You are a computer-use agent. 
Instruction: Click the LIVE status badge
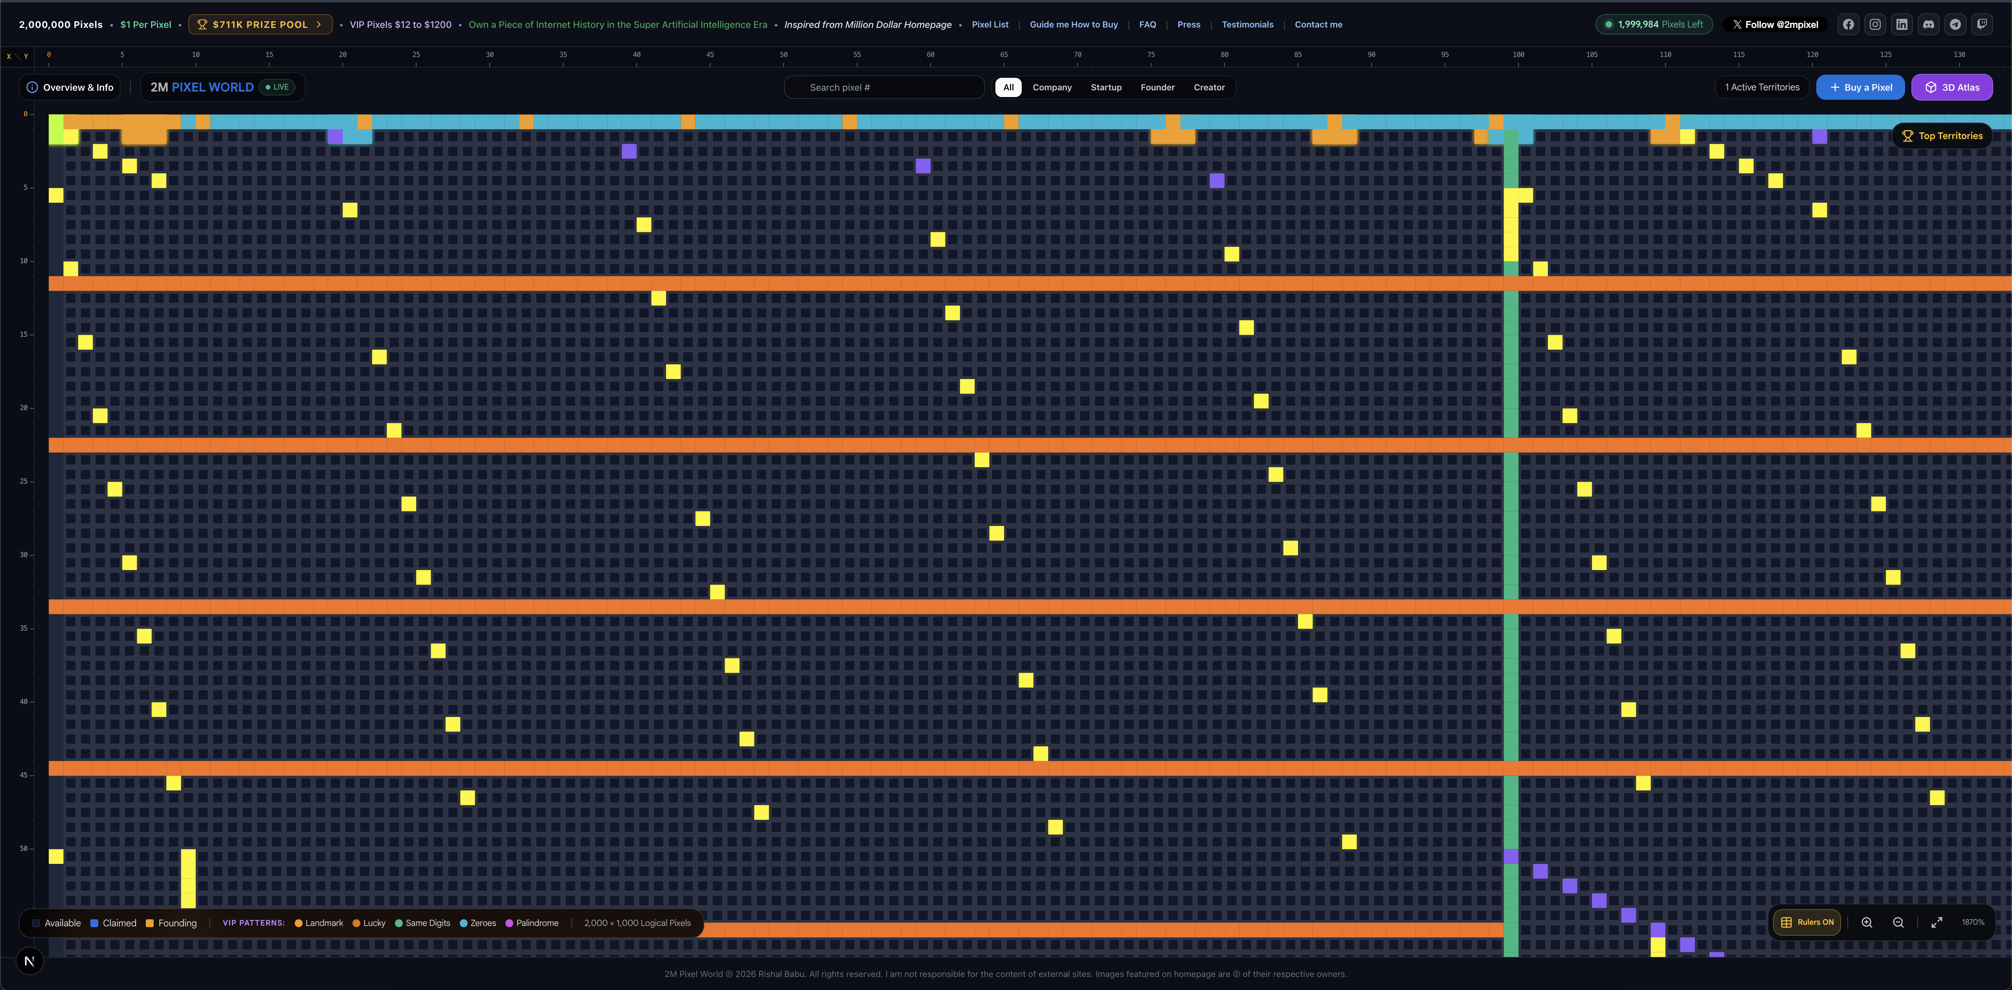277,88
